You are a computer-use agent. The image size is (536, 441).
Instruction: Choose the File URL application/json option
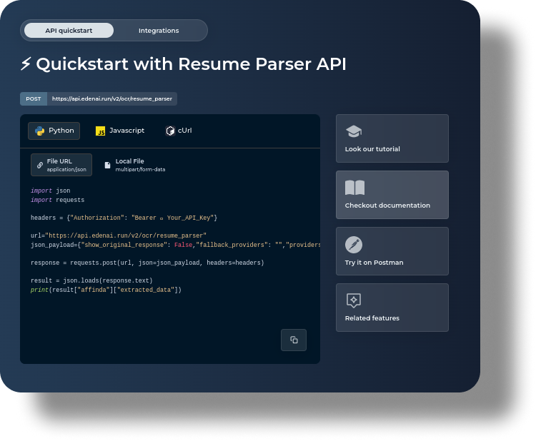coord(61,165)
